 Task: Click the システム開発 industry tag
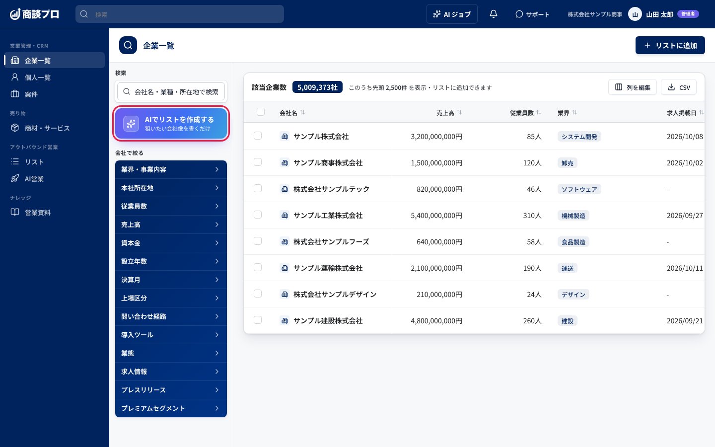click(579, 137)
